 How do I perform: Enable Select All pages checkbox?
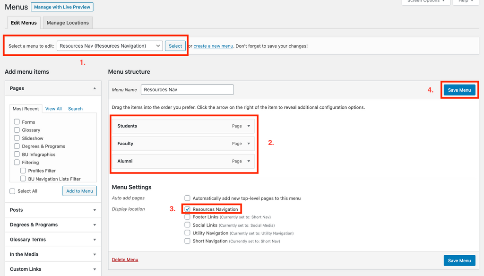tap(13, 191)
